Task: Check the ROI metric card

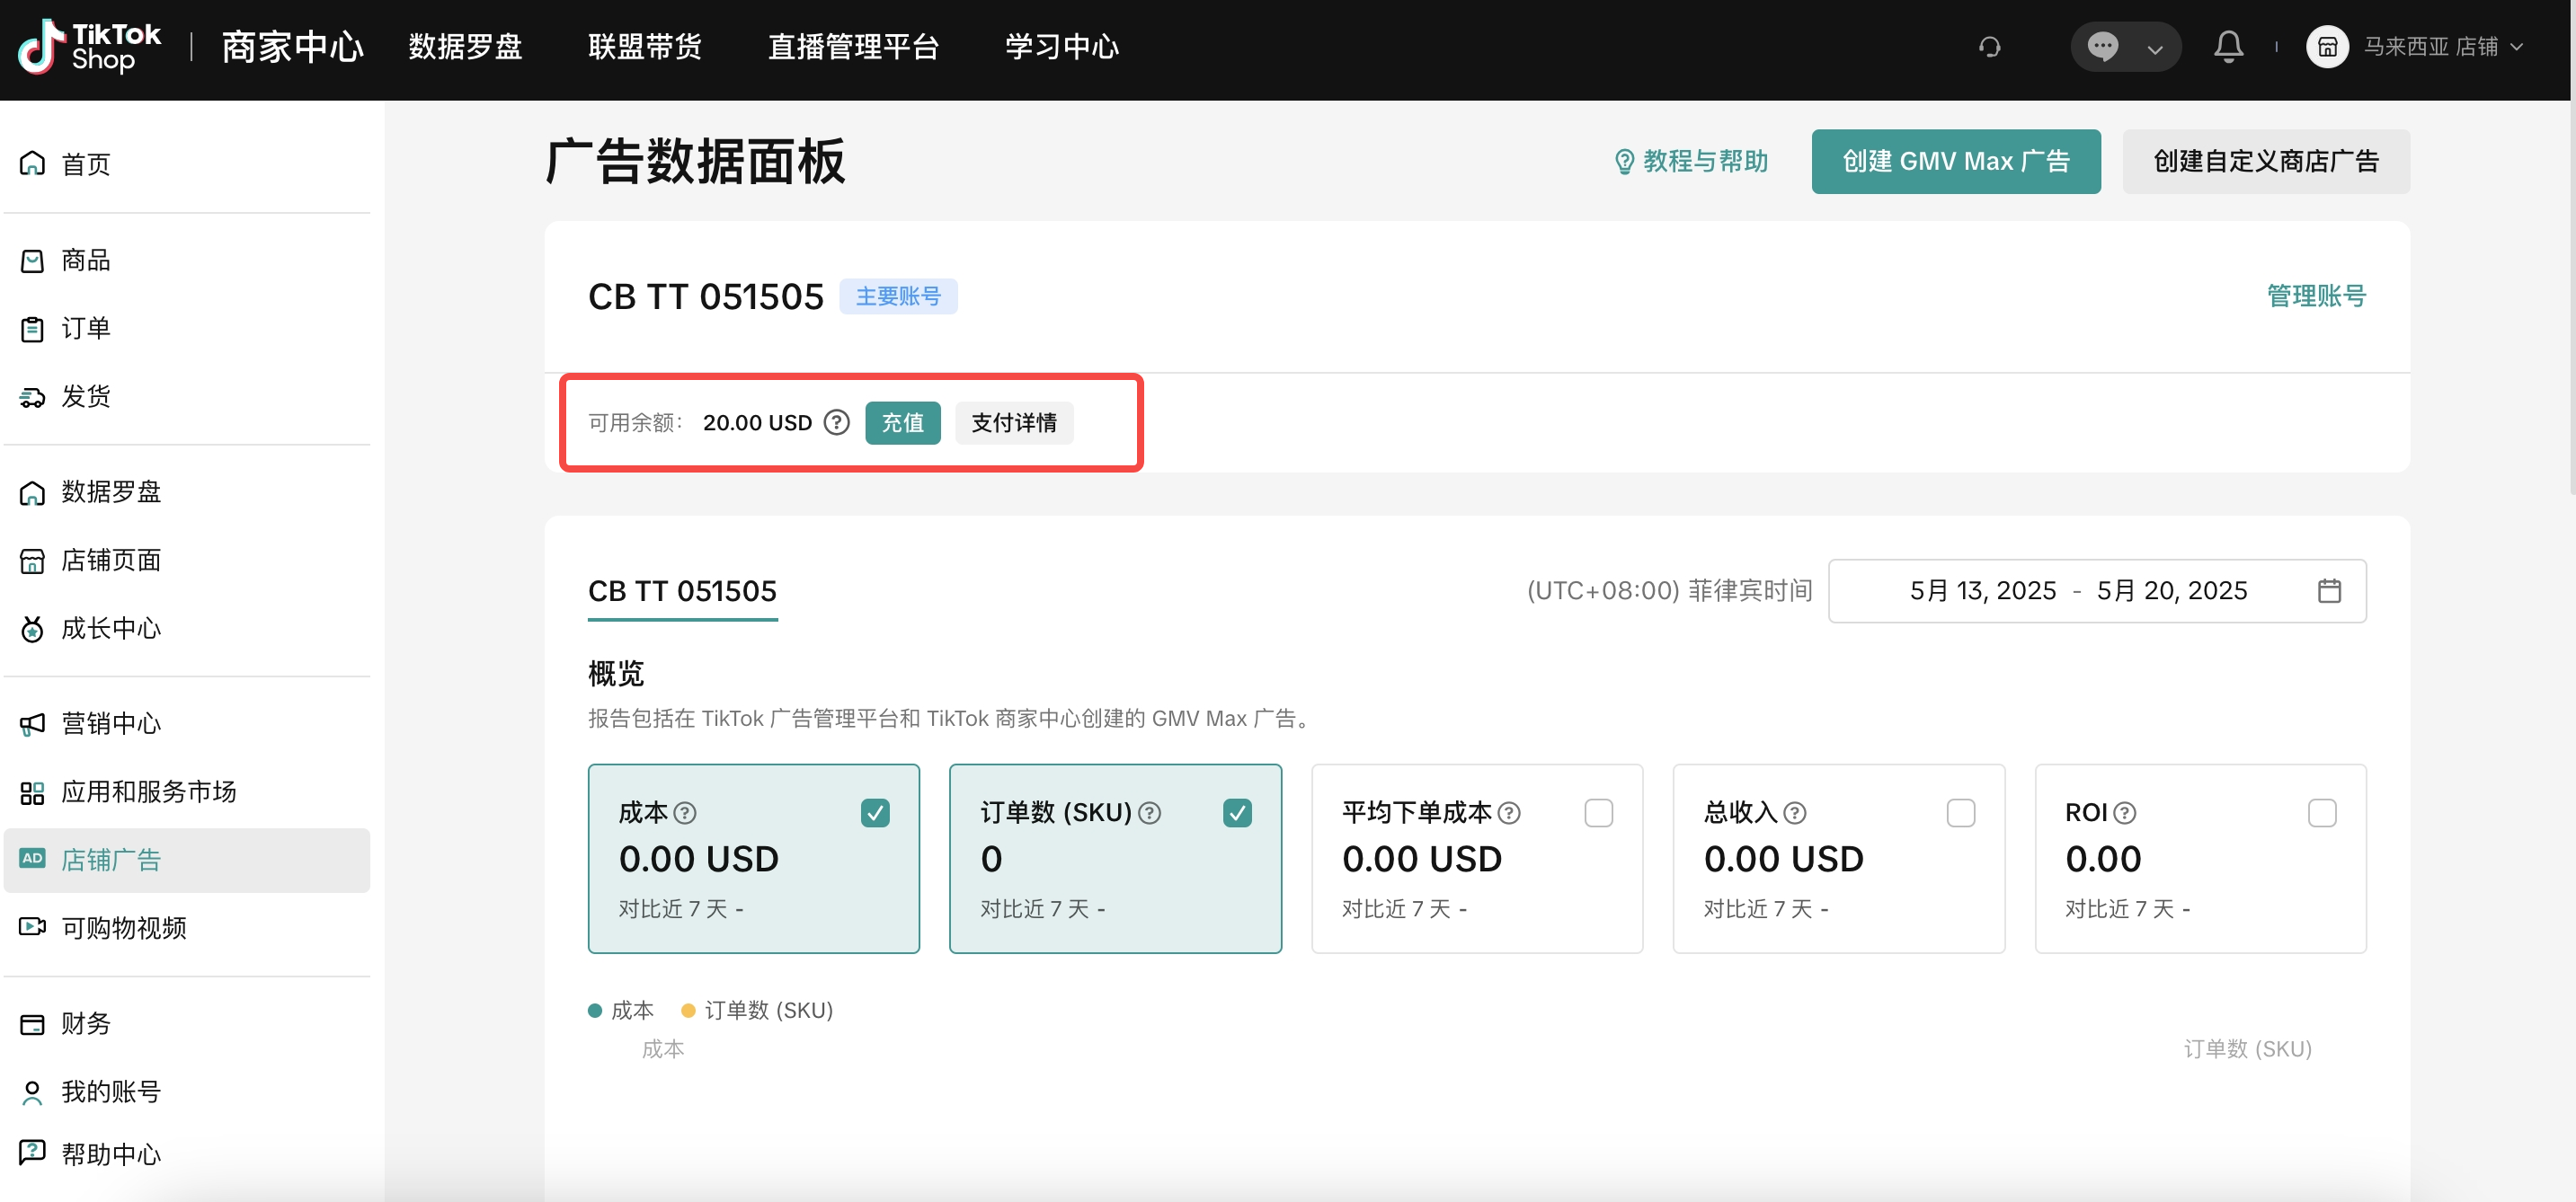Action: pyautogui.click(x=2324, y=812)
